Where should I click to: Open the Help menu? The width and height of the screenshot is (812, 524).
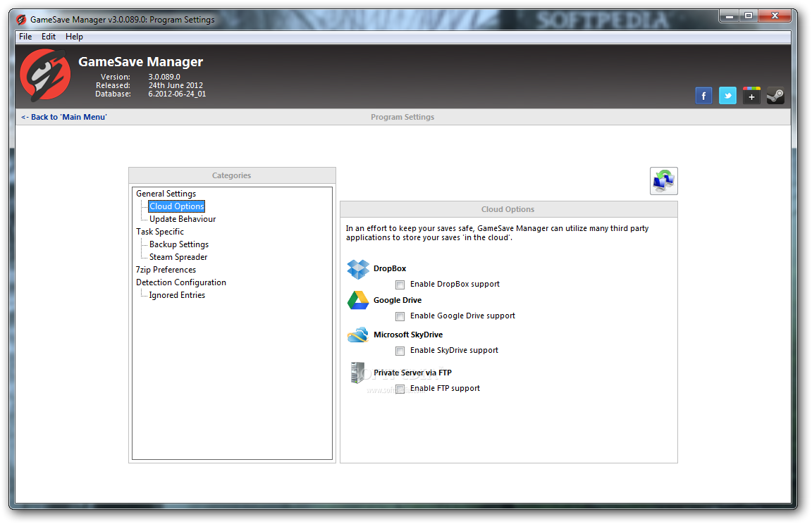[74, 37]
